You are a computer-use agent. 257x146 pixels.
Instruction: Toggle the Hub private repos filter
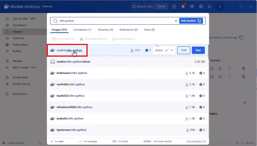click(94, 39)
